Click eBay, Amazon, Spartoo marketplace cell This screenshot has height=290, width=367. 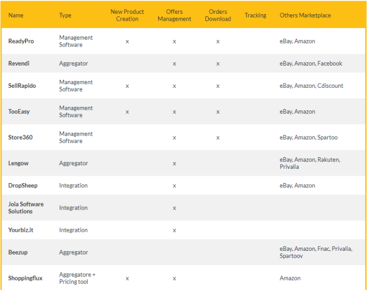[x=309, y=138]
